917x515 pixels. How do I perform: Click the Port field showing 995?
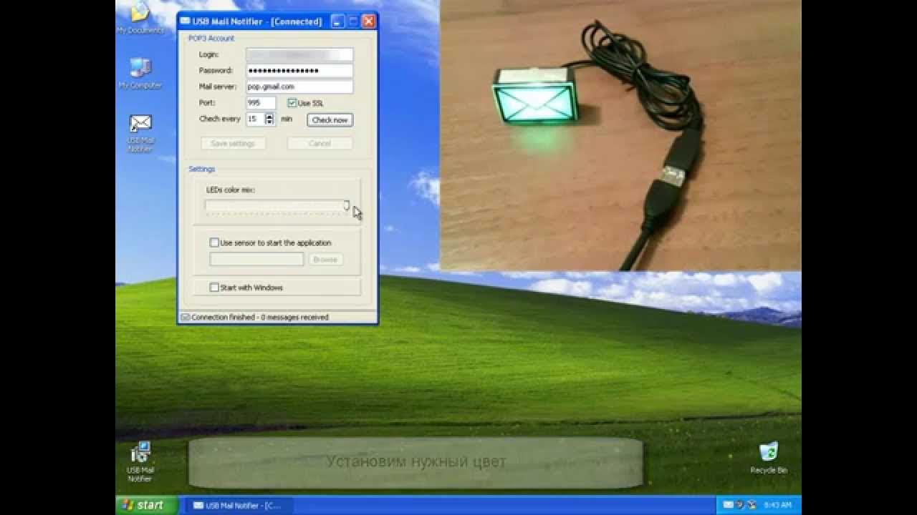261,103
